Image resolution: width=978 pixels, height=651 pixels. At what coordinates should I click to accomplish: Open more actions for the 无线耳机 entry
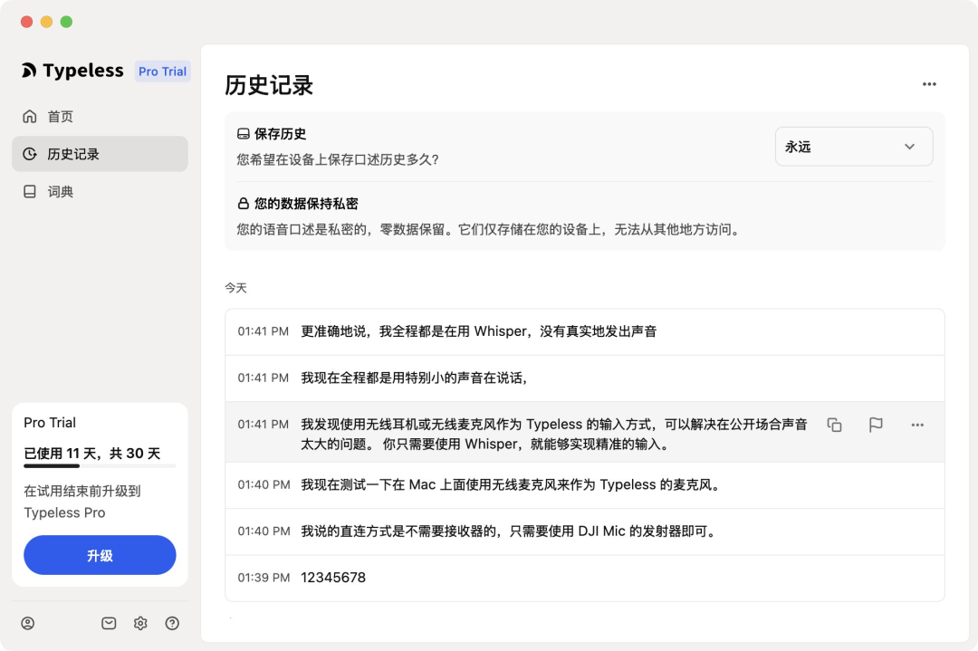coord(916,425)
